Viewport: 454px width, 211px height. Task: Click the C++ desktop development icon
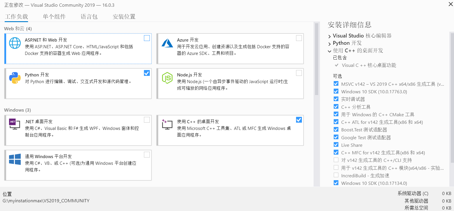click(x=167, y=124)
